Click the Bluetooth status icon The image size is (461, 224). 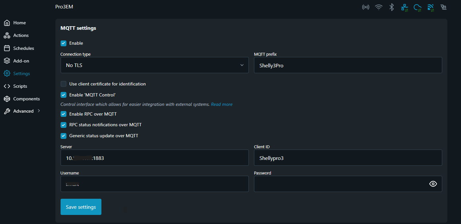[x=391, y=7]
